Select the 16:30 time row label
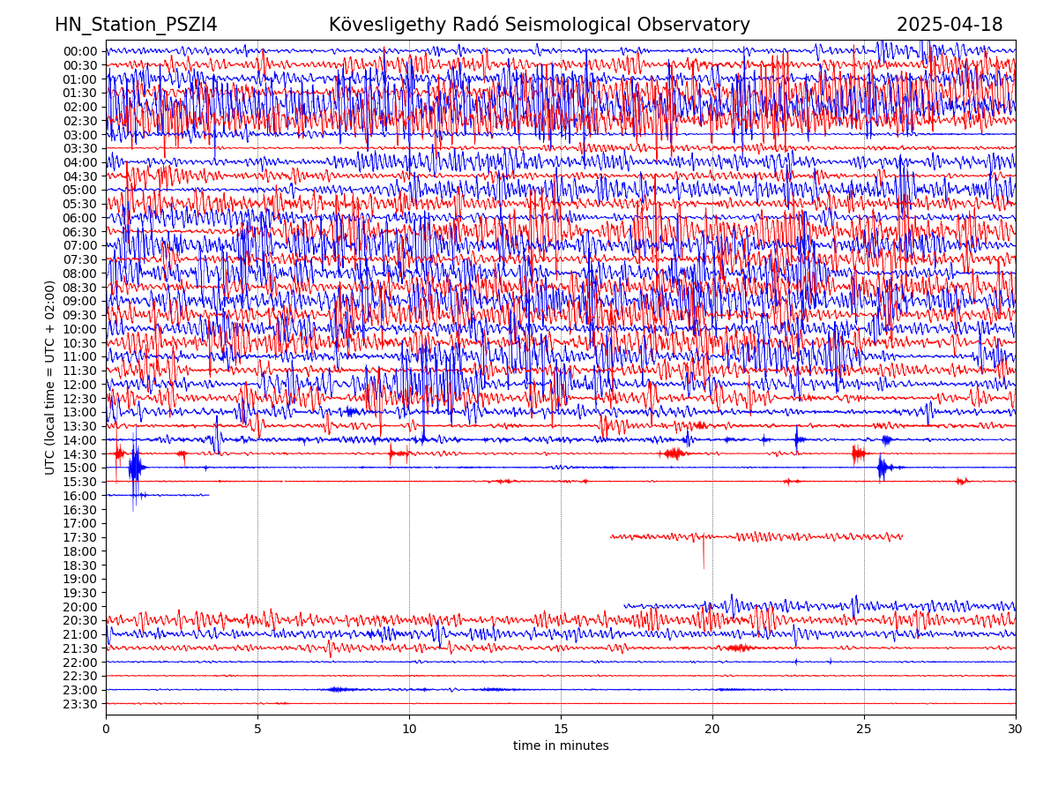1058x794 pixels. 79,510
